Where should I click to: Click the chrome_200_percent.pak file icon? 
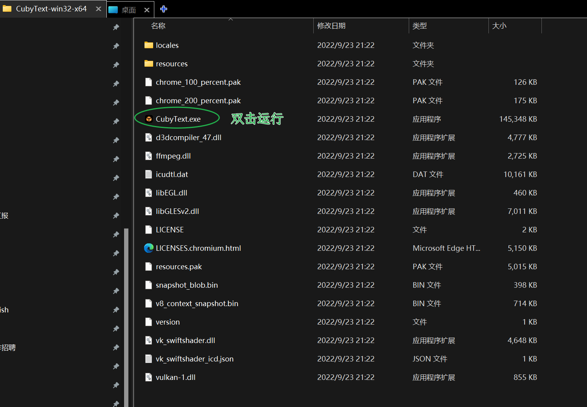pos(148,100)
